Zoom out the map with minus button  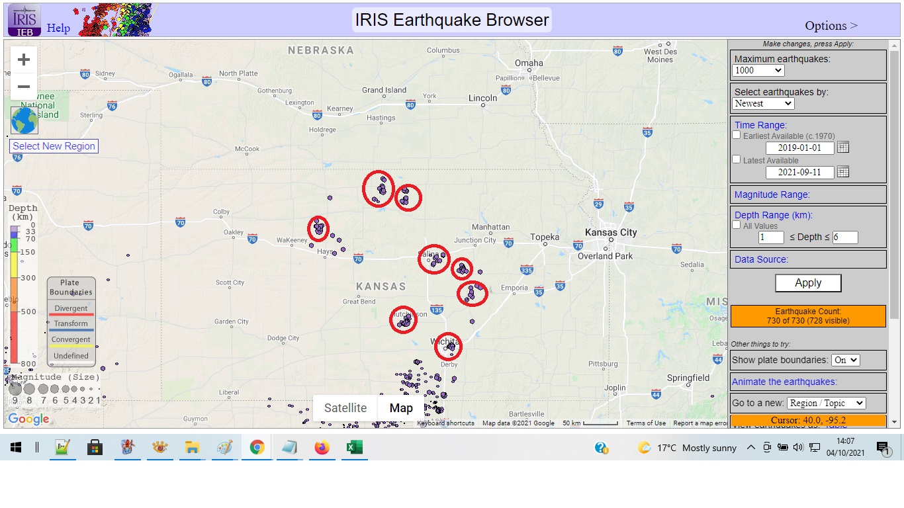pyautogui.click(x=24, y=87)
